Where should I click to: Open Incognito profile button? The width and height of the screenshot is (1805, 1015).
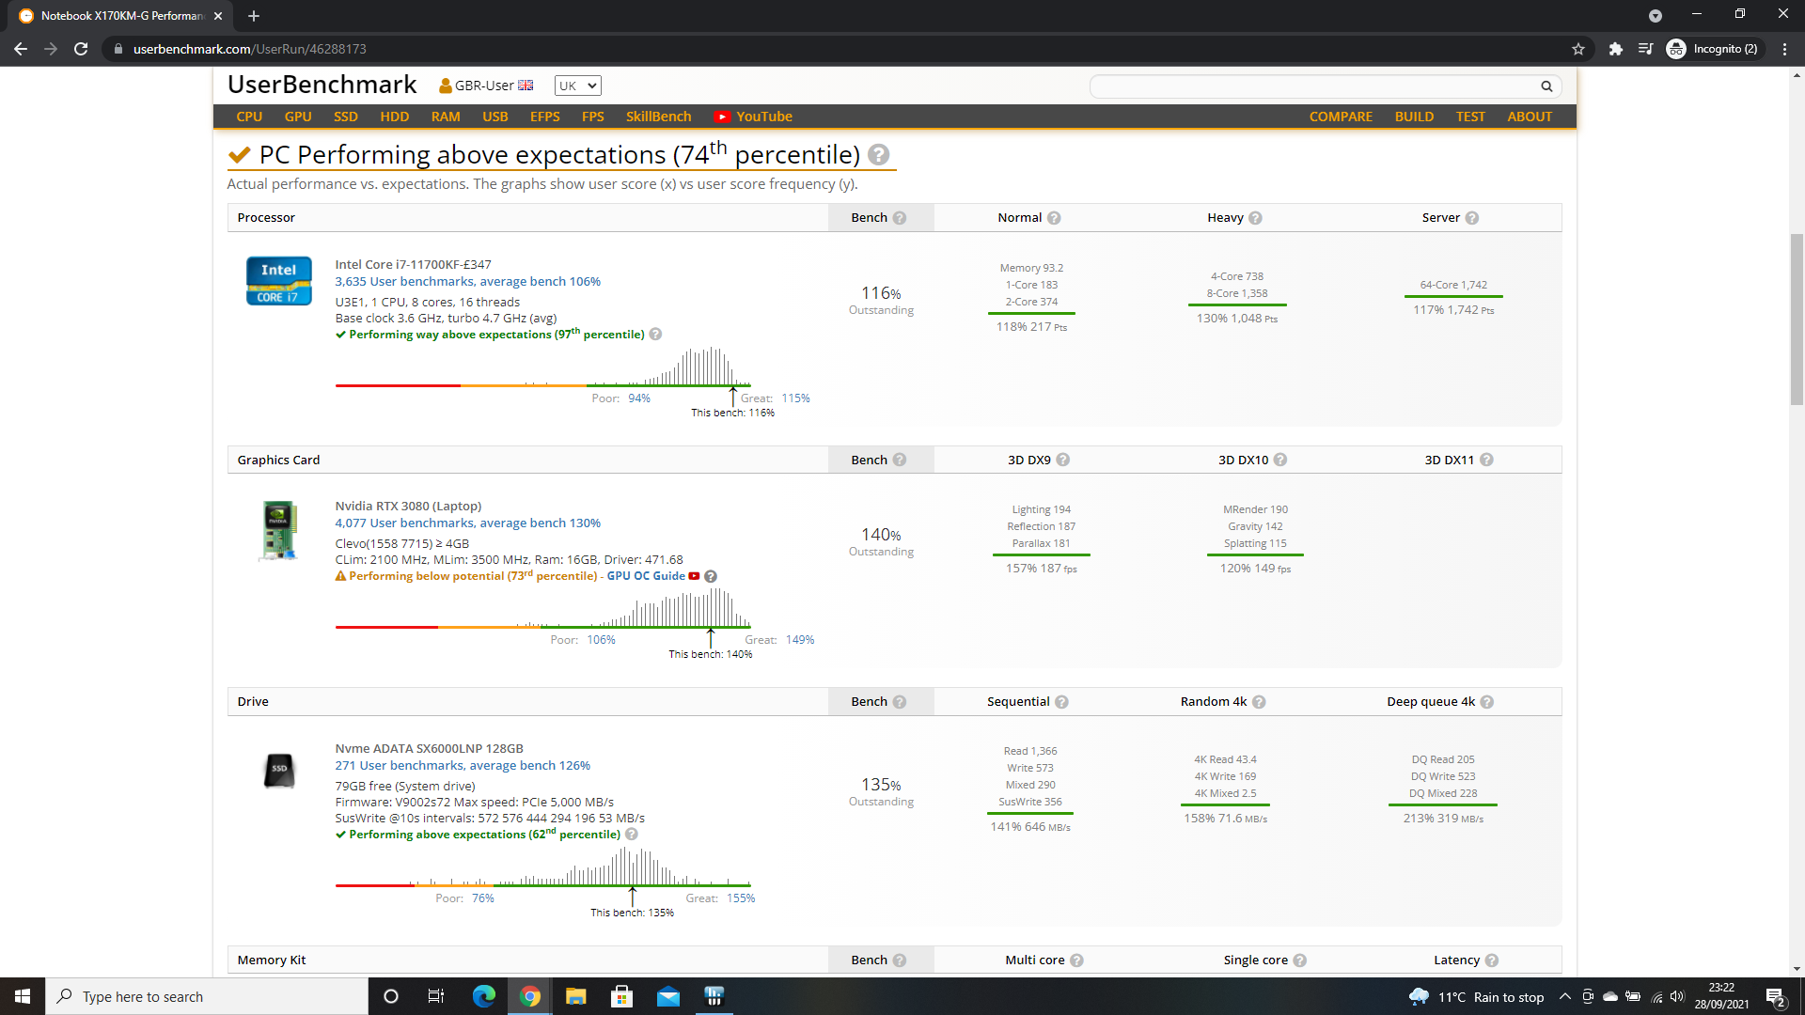pos(1712,49)
